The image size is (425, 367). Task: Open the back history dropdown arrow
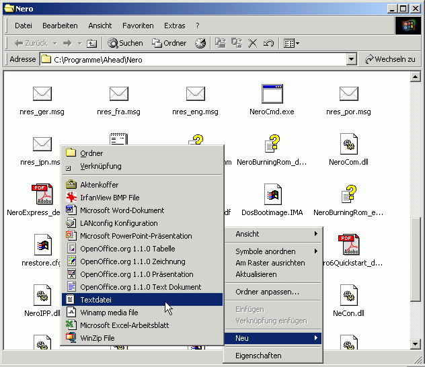click(x=55, y=43)
